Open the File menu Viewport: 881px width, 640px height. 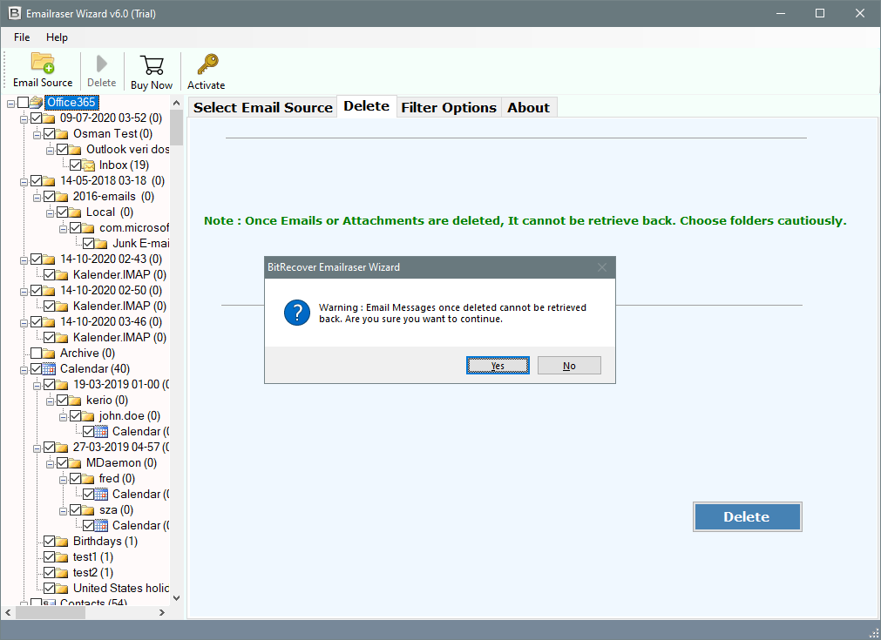pyautogui.click(x=22, y=37)
